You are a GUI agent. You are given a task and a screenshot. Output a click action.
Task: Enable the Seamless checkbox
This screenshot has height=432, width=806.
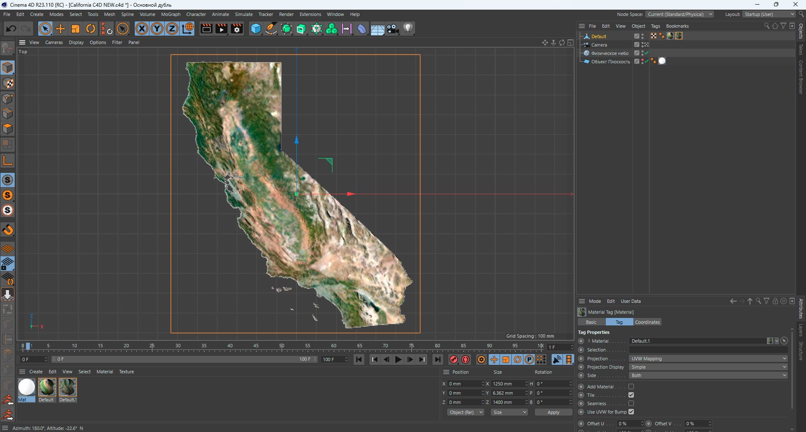click(x=631, y=403)
